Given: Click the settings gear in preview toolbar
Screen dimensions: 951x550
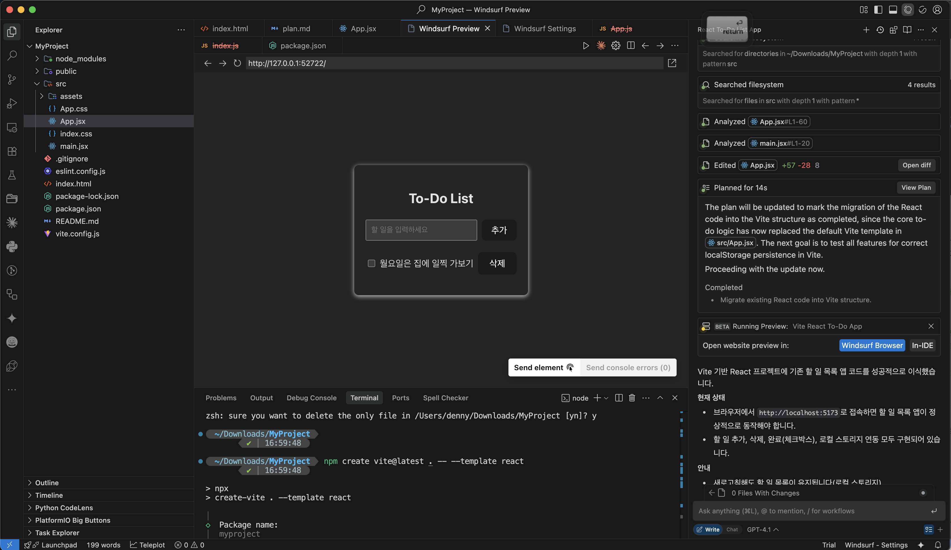Looking at the screenshot, I should click(x=616, y=46).
